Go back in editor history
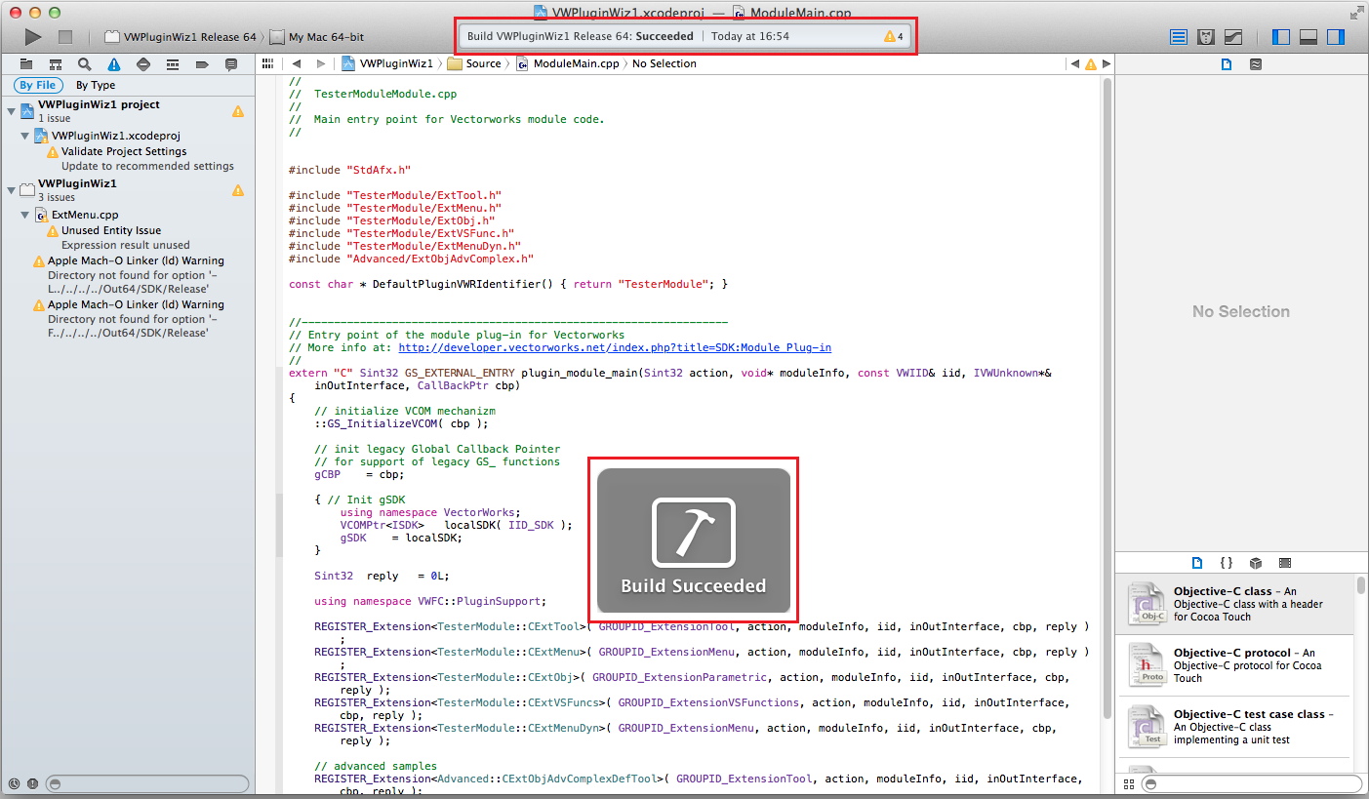 pos(296,63)
